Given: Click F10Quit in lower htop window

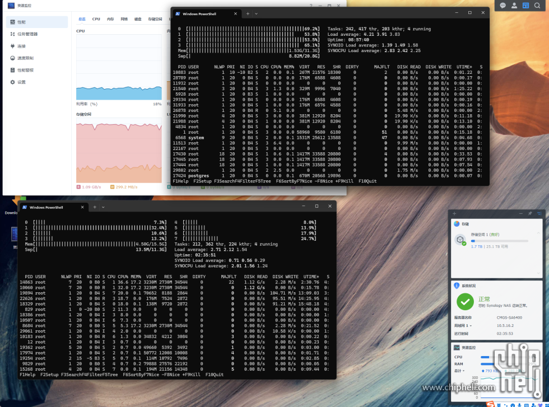Looking at the screenshot, I should click(x=214, y=375).
